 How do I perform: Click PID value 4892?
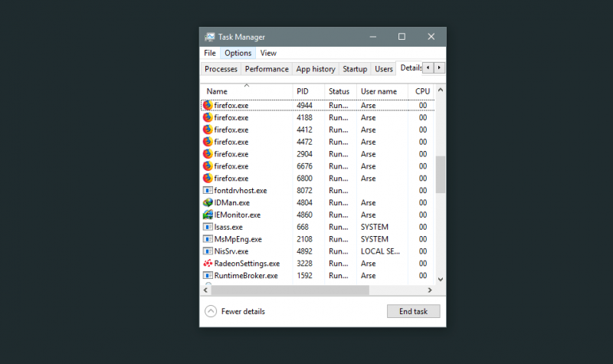pos(304,251)
